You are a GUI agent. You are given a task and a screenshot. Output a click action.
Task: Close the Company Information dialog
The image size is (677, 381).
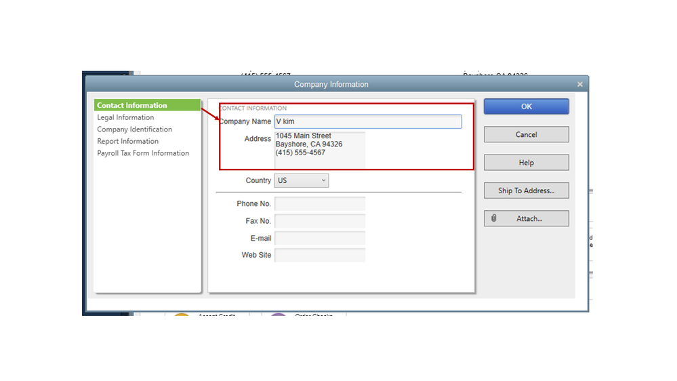(x=580, y=84)
